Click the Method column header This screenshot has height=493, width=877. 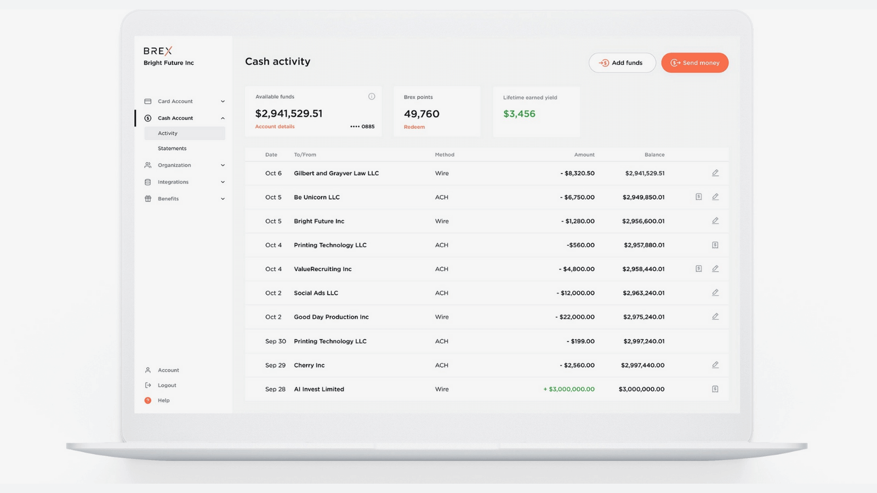click(445, 154)
